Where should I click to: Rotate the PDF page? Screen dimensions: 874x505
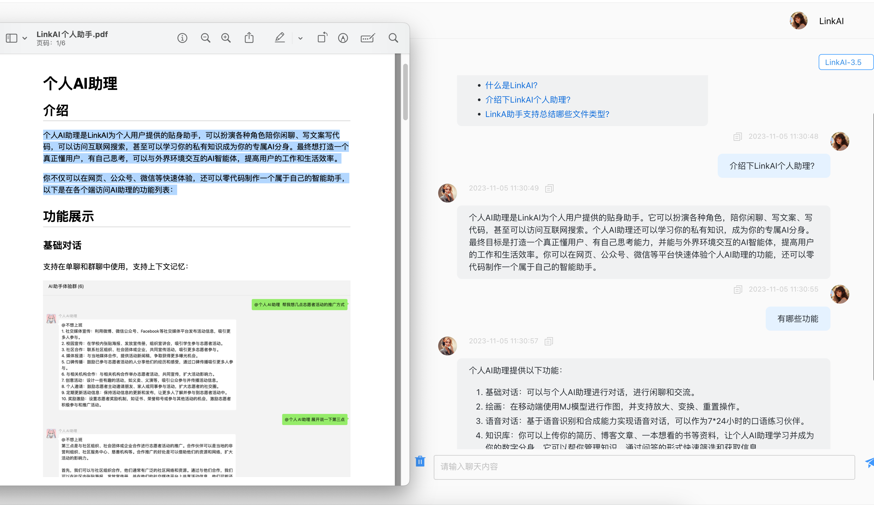coord(322,37)
